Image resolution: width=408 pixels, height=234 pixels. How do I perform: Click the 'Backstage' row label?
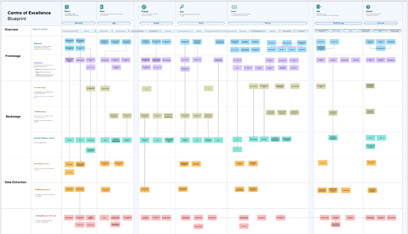click(13, 116)
